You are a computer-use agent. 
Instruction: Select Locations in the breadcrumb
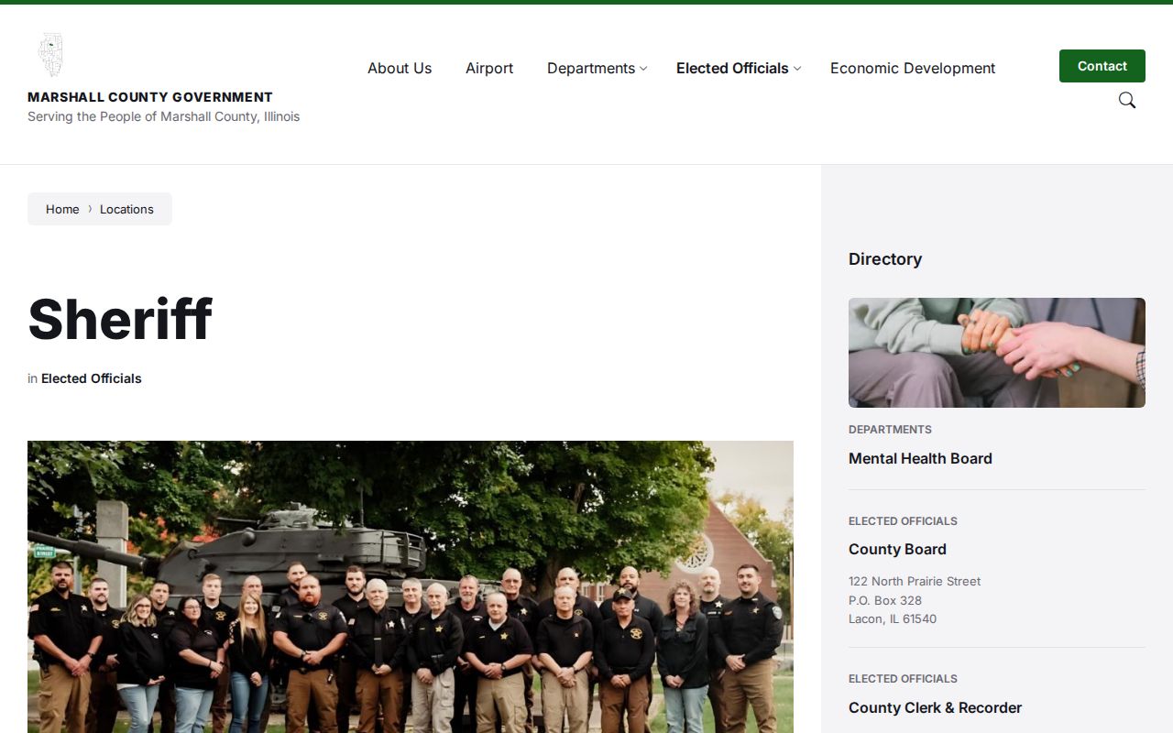coord(126,209)
